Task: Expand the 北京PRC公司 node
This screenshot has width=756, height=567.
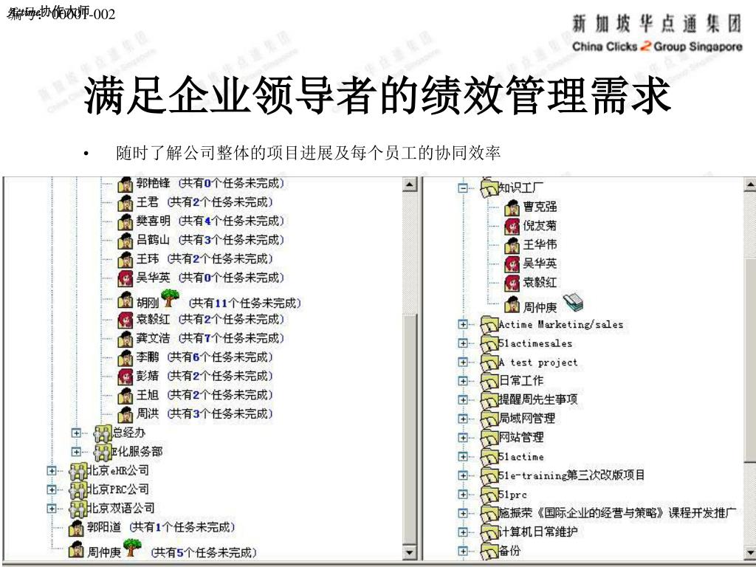Action: [x=52, y=489]
